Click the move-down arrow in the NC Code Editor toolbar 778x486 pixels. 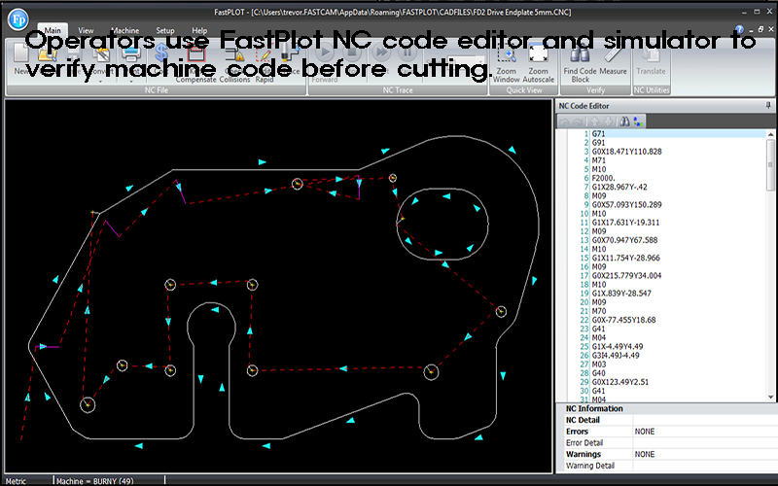608,121
